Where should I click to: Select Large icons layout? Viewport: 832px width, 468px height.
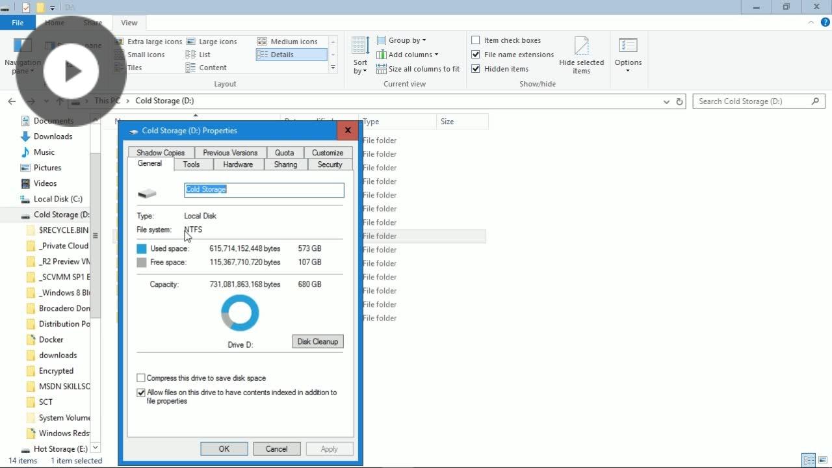211,42
